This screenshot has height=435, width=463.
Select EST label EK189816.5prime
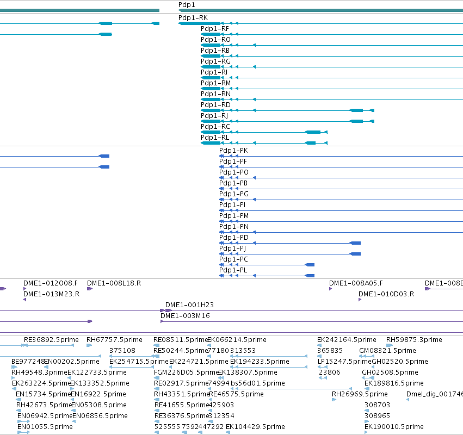point(394,383)
